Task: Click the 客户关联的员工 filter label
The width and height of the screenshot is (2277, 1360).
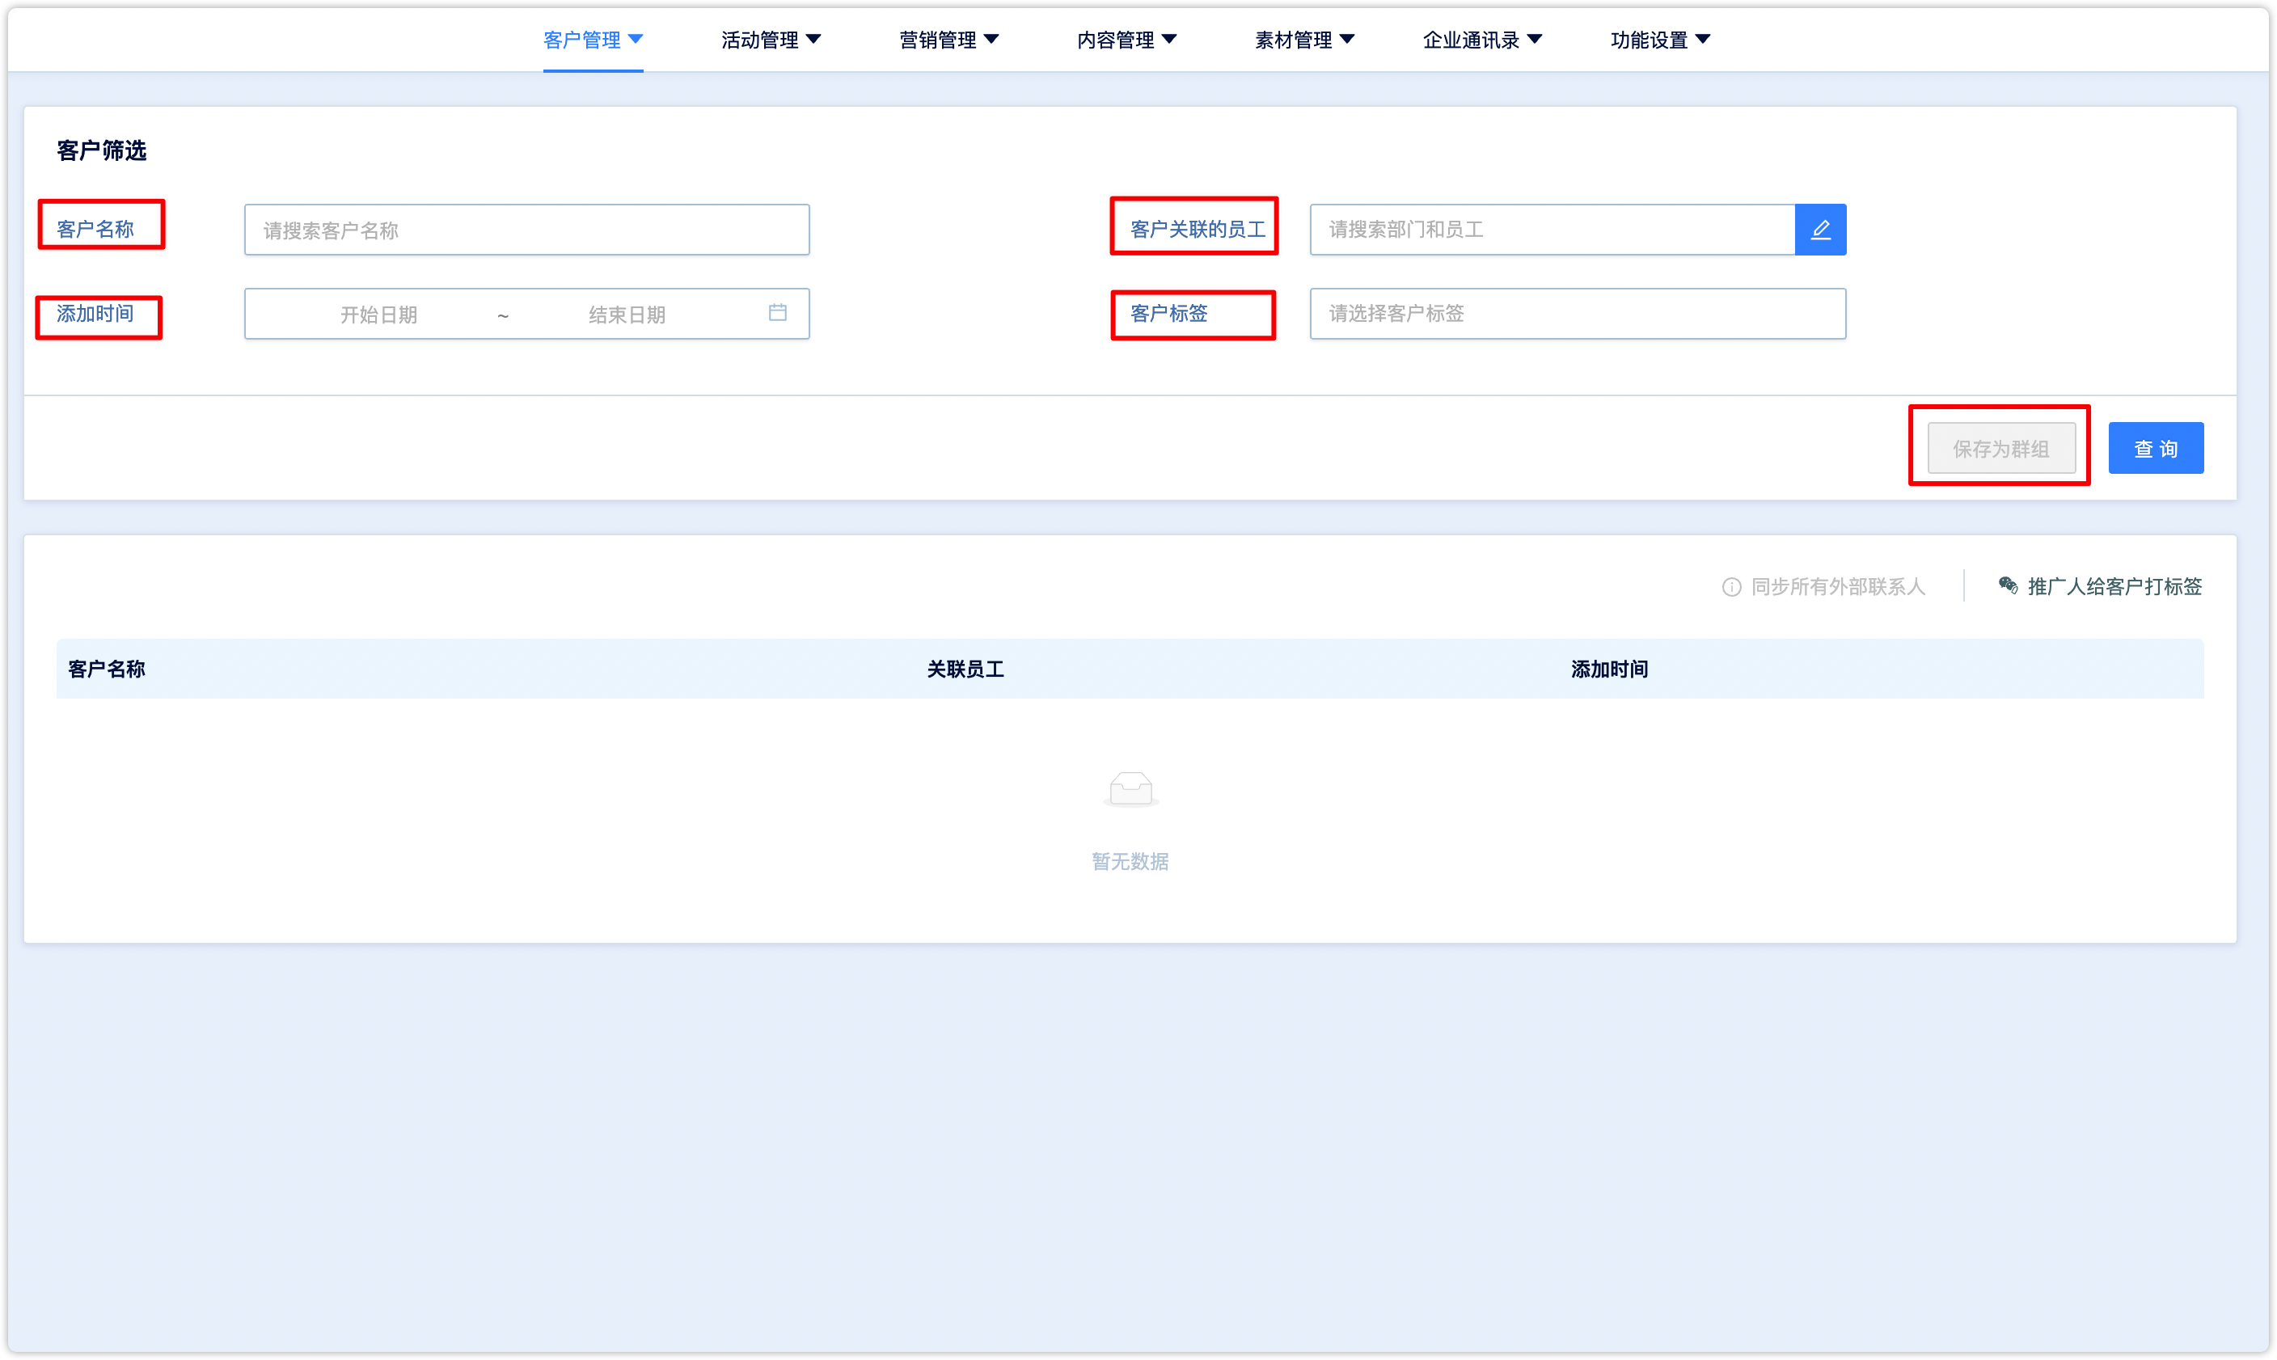Action: point(1197,229)
